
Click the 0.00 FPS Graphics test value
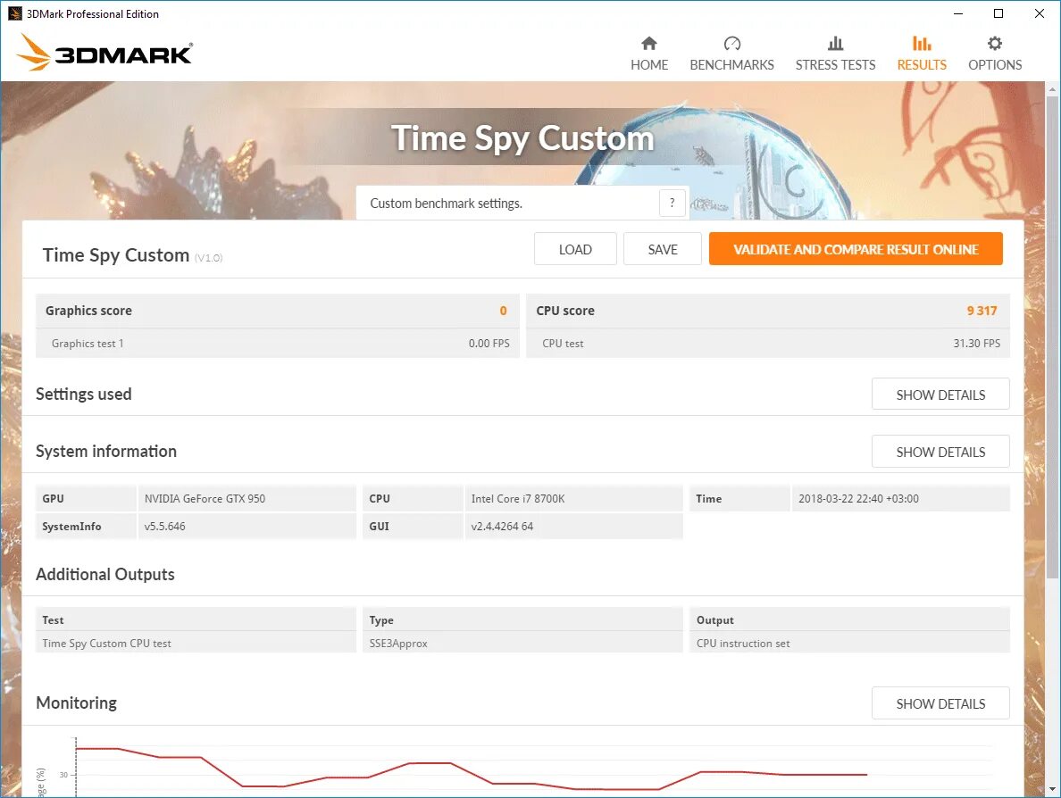(x=489, y=344)
